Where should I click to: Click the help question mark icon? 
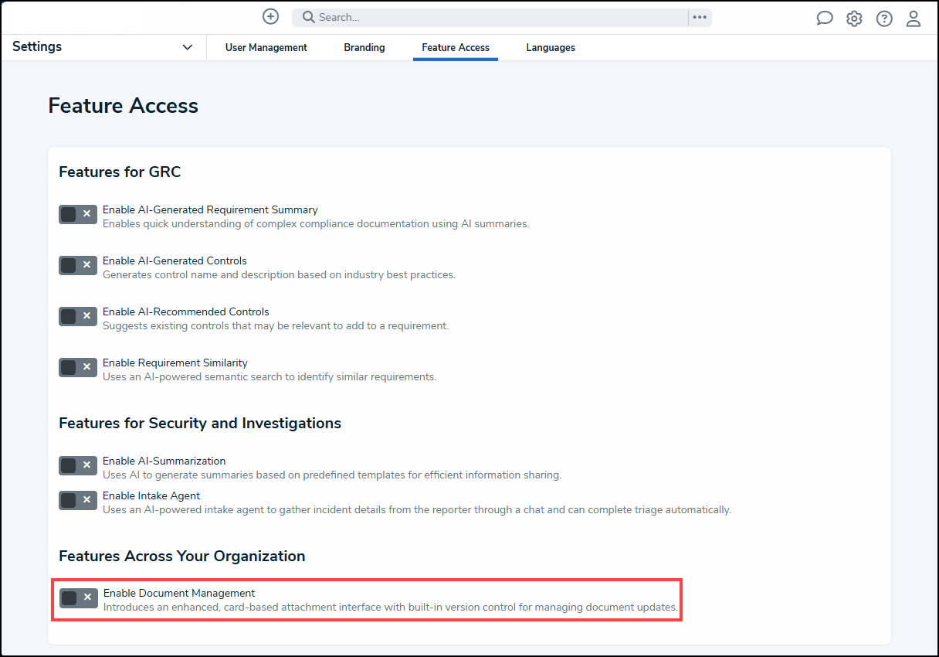[883, 17]
